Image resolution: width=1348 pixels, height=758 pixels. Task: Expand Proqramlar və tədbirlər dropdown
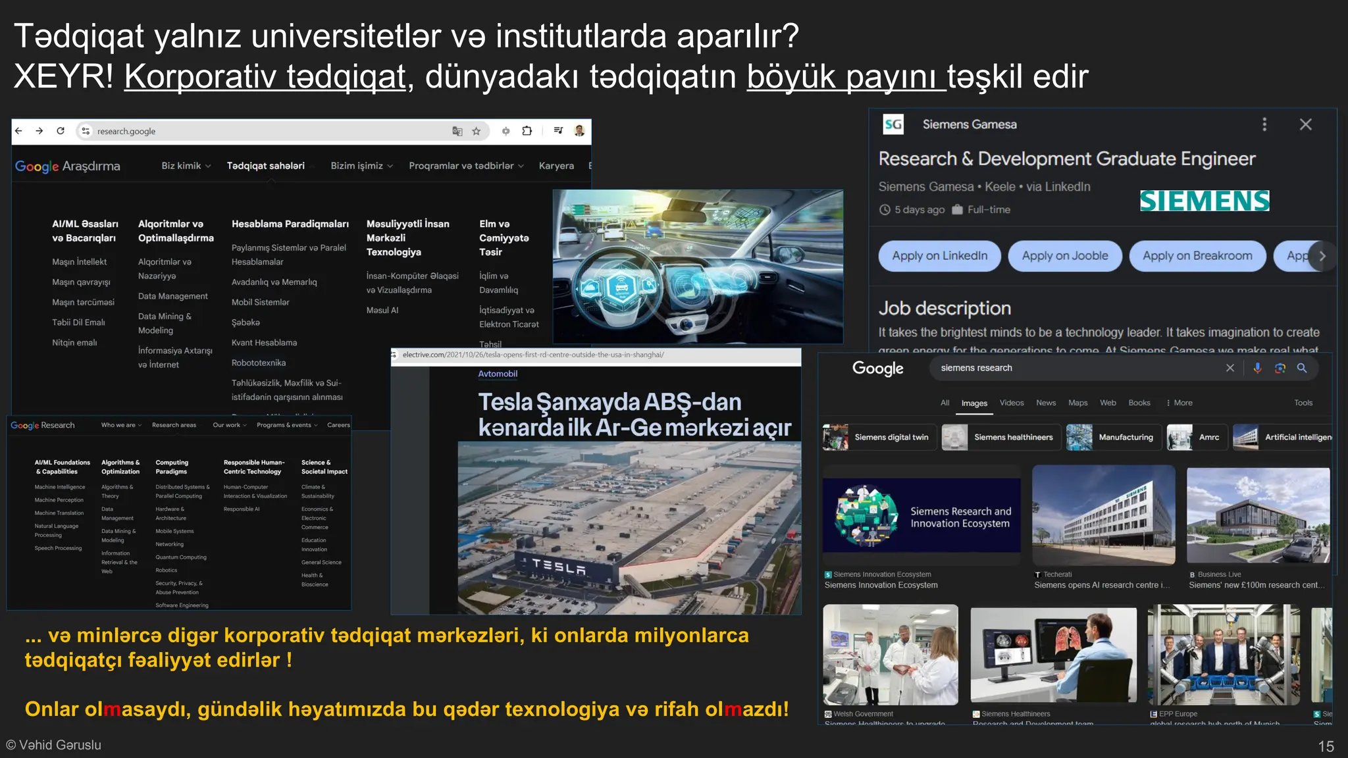466,166
